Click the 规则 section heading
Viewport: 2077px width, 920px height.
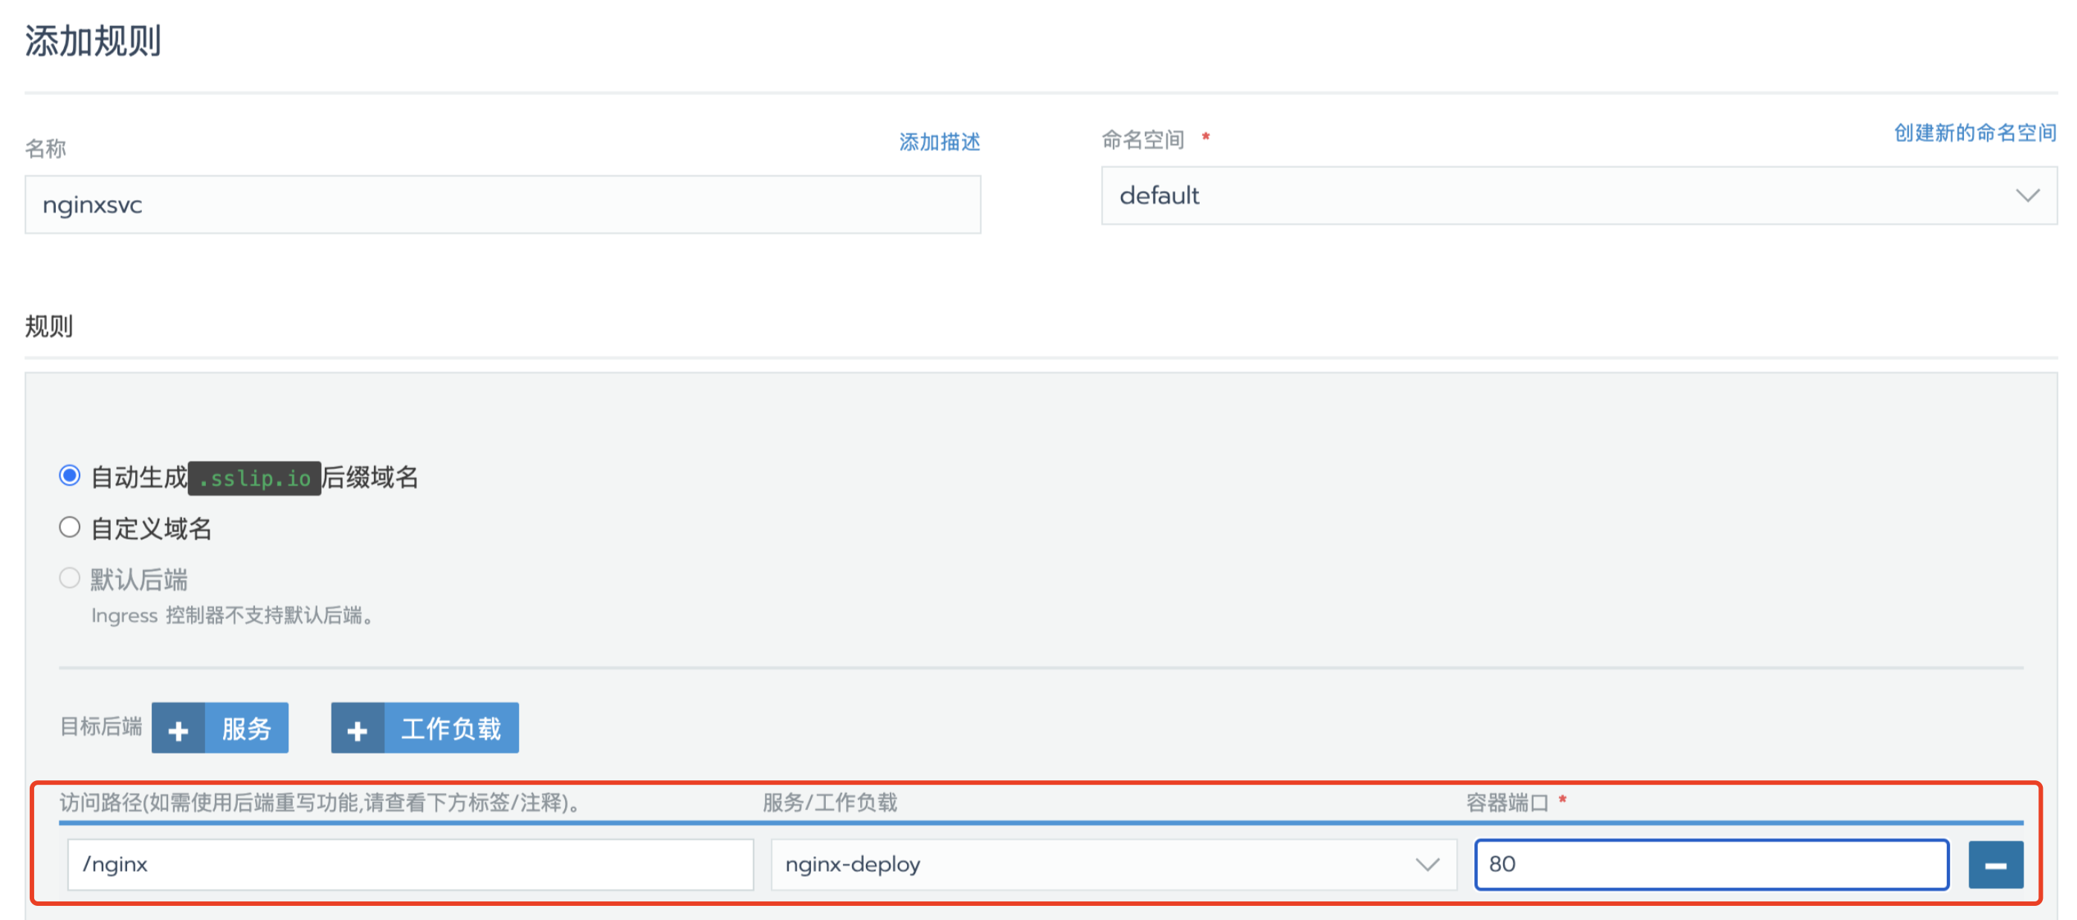(49, 326)
